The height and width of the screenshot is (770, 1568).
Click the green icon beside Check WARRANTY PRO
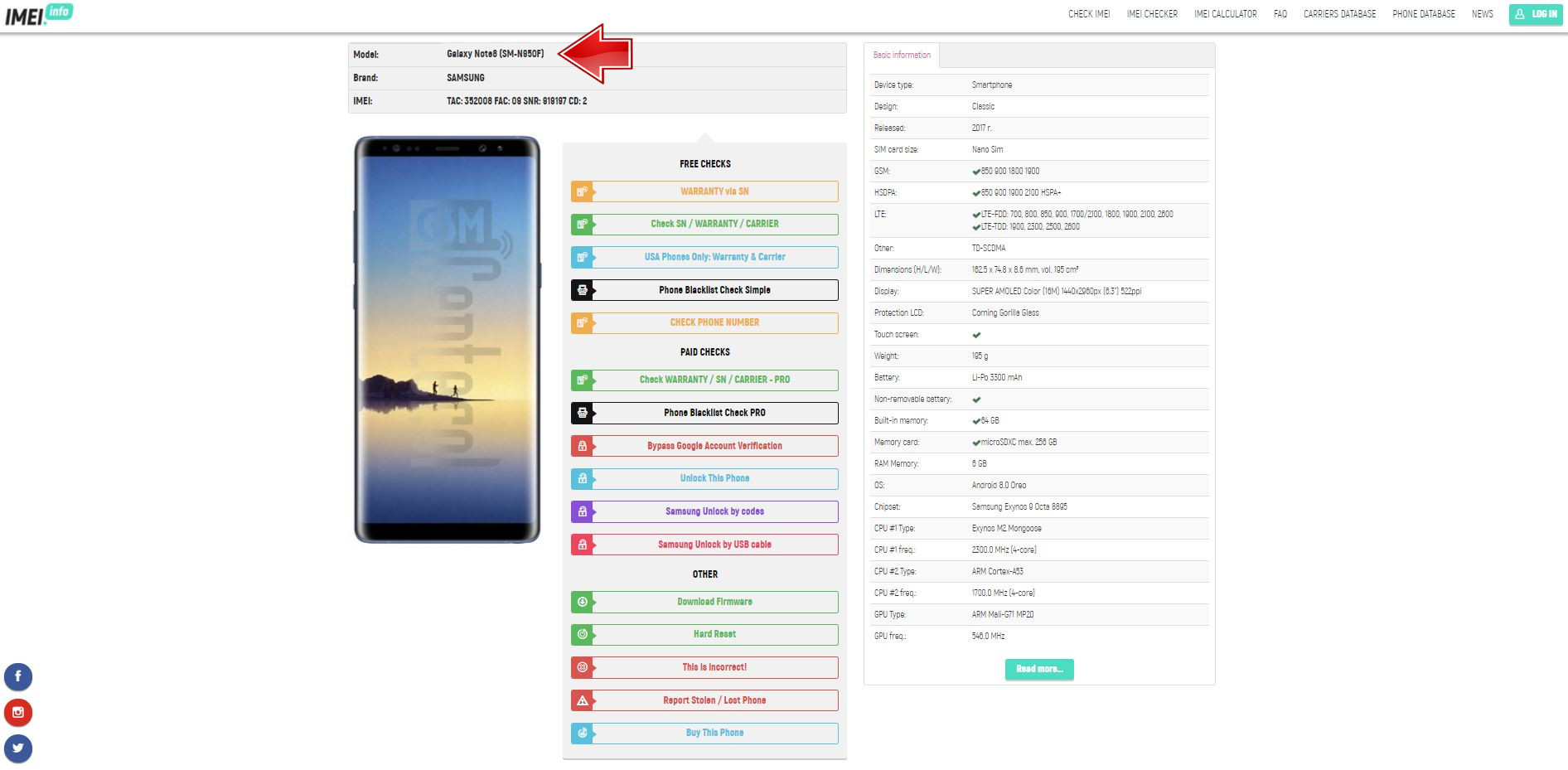(x=582, y=380)
